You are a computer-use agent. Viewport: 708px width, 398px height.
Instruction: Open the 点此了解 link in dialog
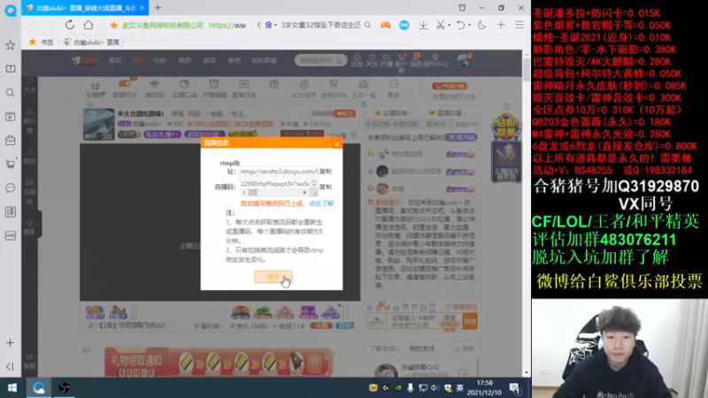[x=321, y=203]
